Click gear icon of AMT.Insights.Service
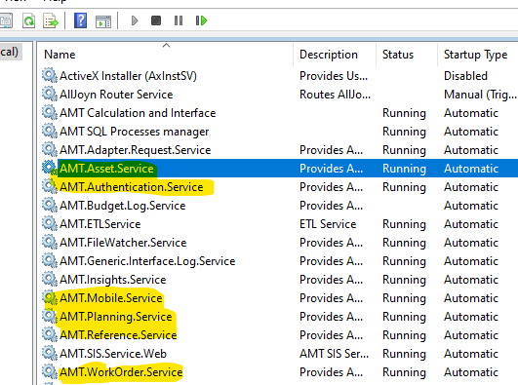Screen dimensions: 518x385 (x=50, y=279)
